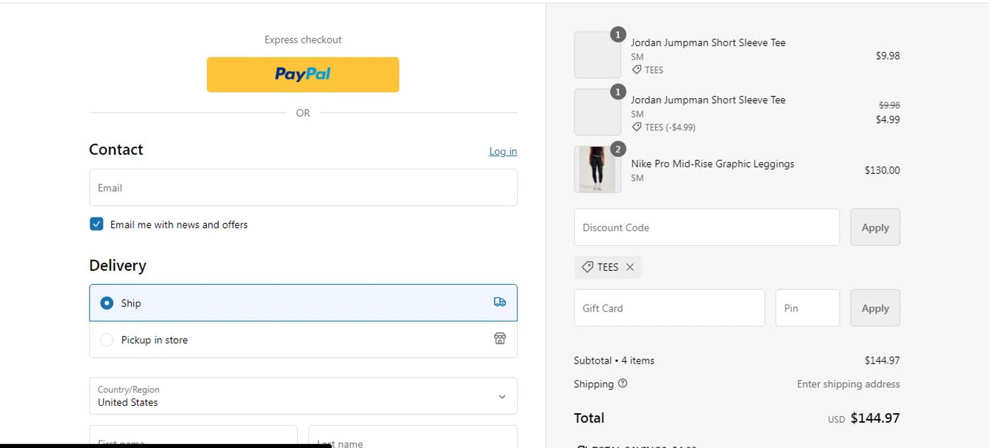This screenshot has height=448, width=989.
Task: Click the shipping truck icon
Action: [500, 302]
